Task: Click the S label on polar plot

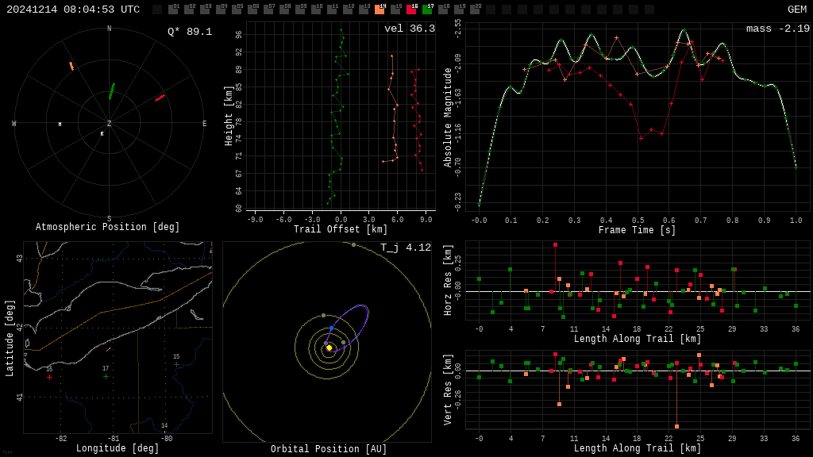Action: (x=109, y=219)
